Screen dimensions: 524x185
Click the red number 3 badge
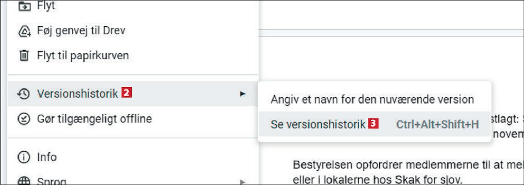click(373, 124)
